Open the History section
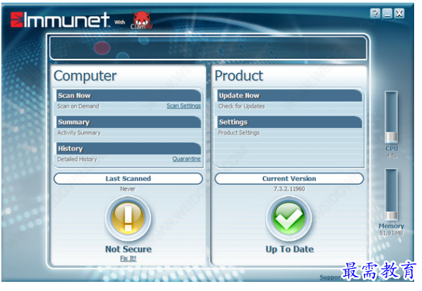 [x=128, y=148]
